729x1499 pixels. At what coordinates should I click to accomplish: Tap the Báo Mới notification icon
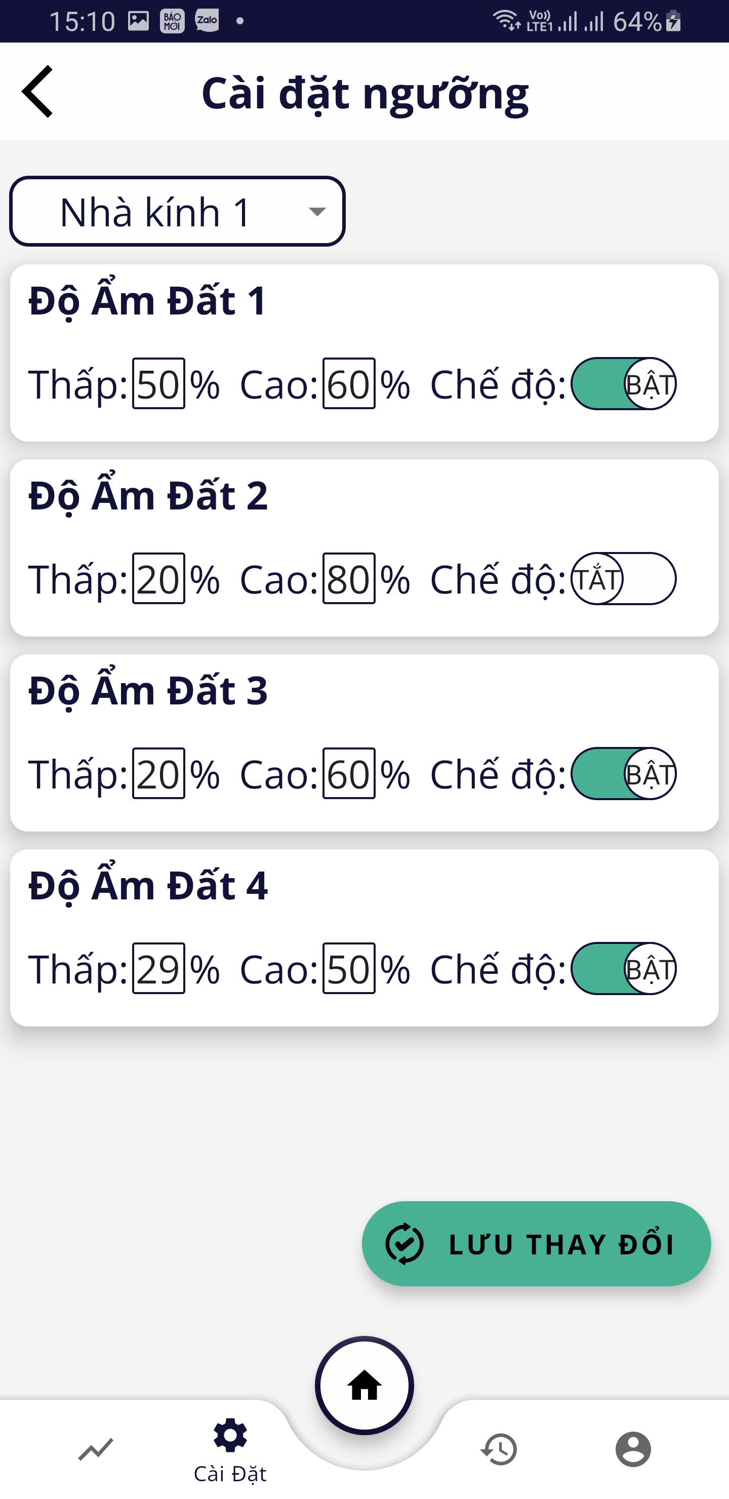(x=172, y=21)
